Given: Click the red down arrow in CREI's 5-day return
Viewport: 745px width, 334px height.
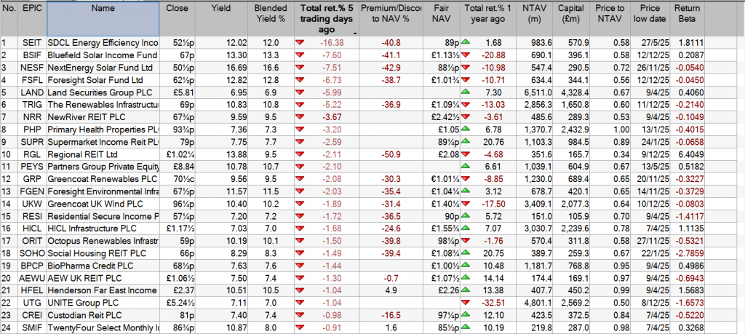Looking at the screenshot, I should tap(300, 316).
